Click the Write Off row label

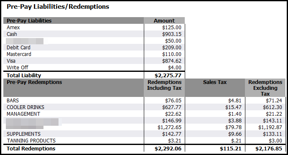tap(18, 68)
